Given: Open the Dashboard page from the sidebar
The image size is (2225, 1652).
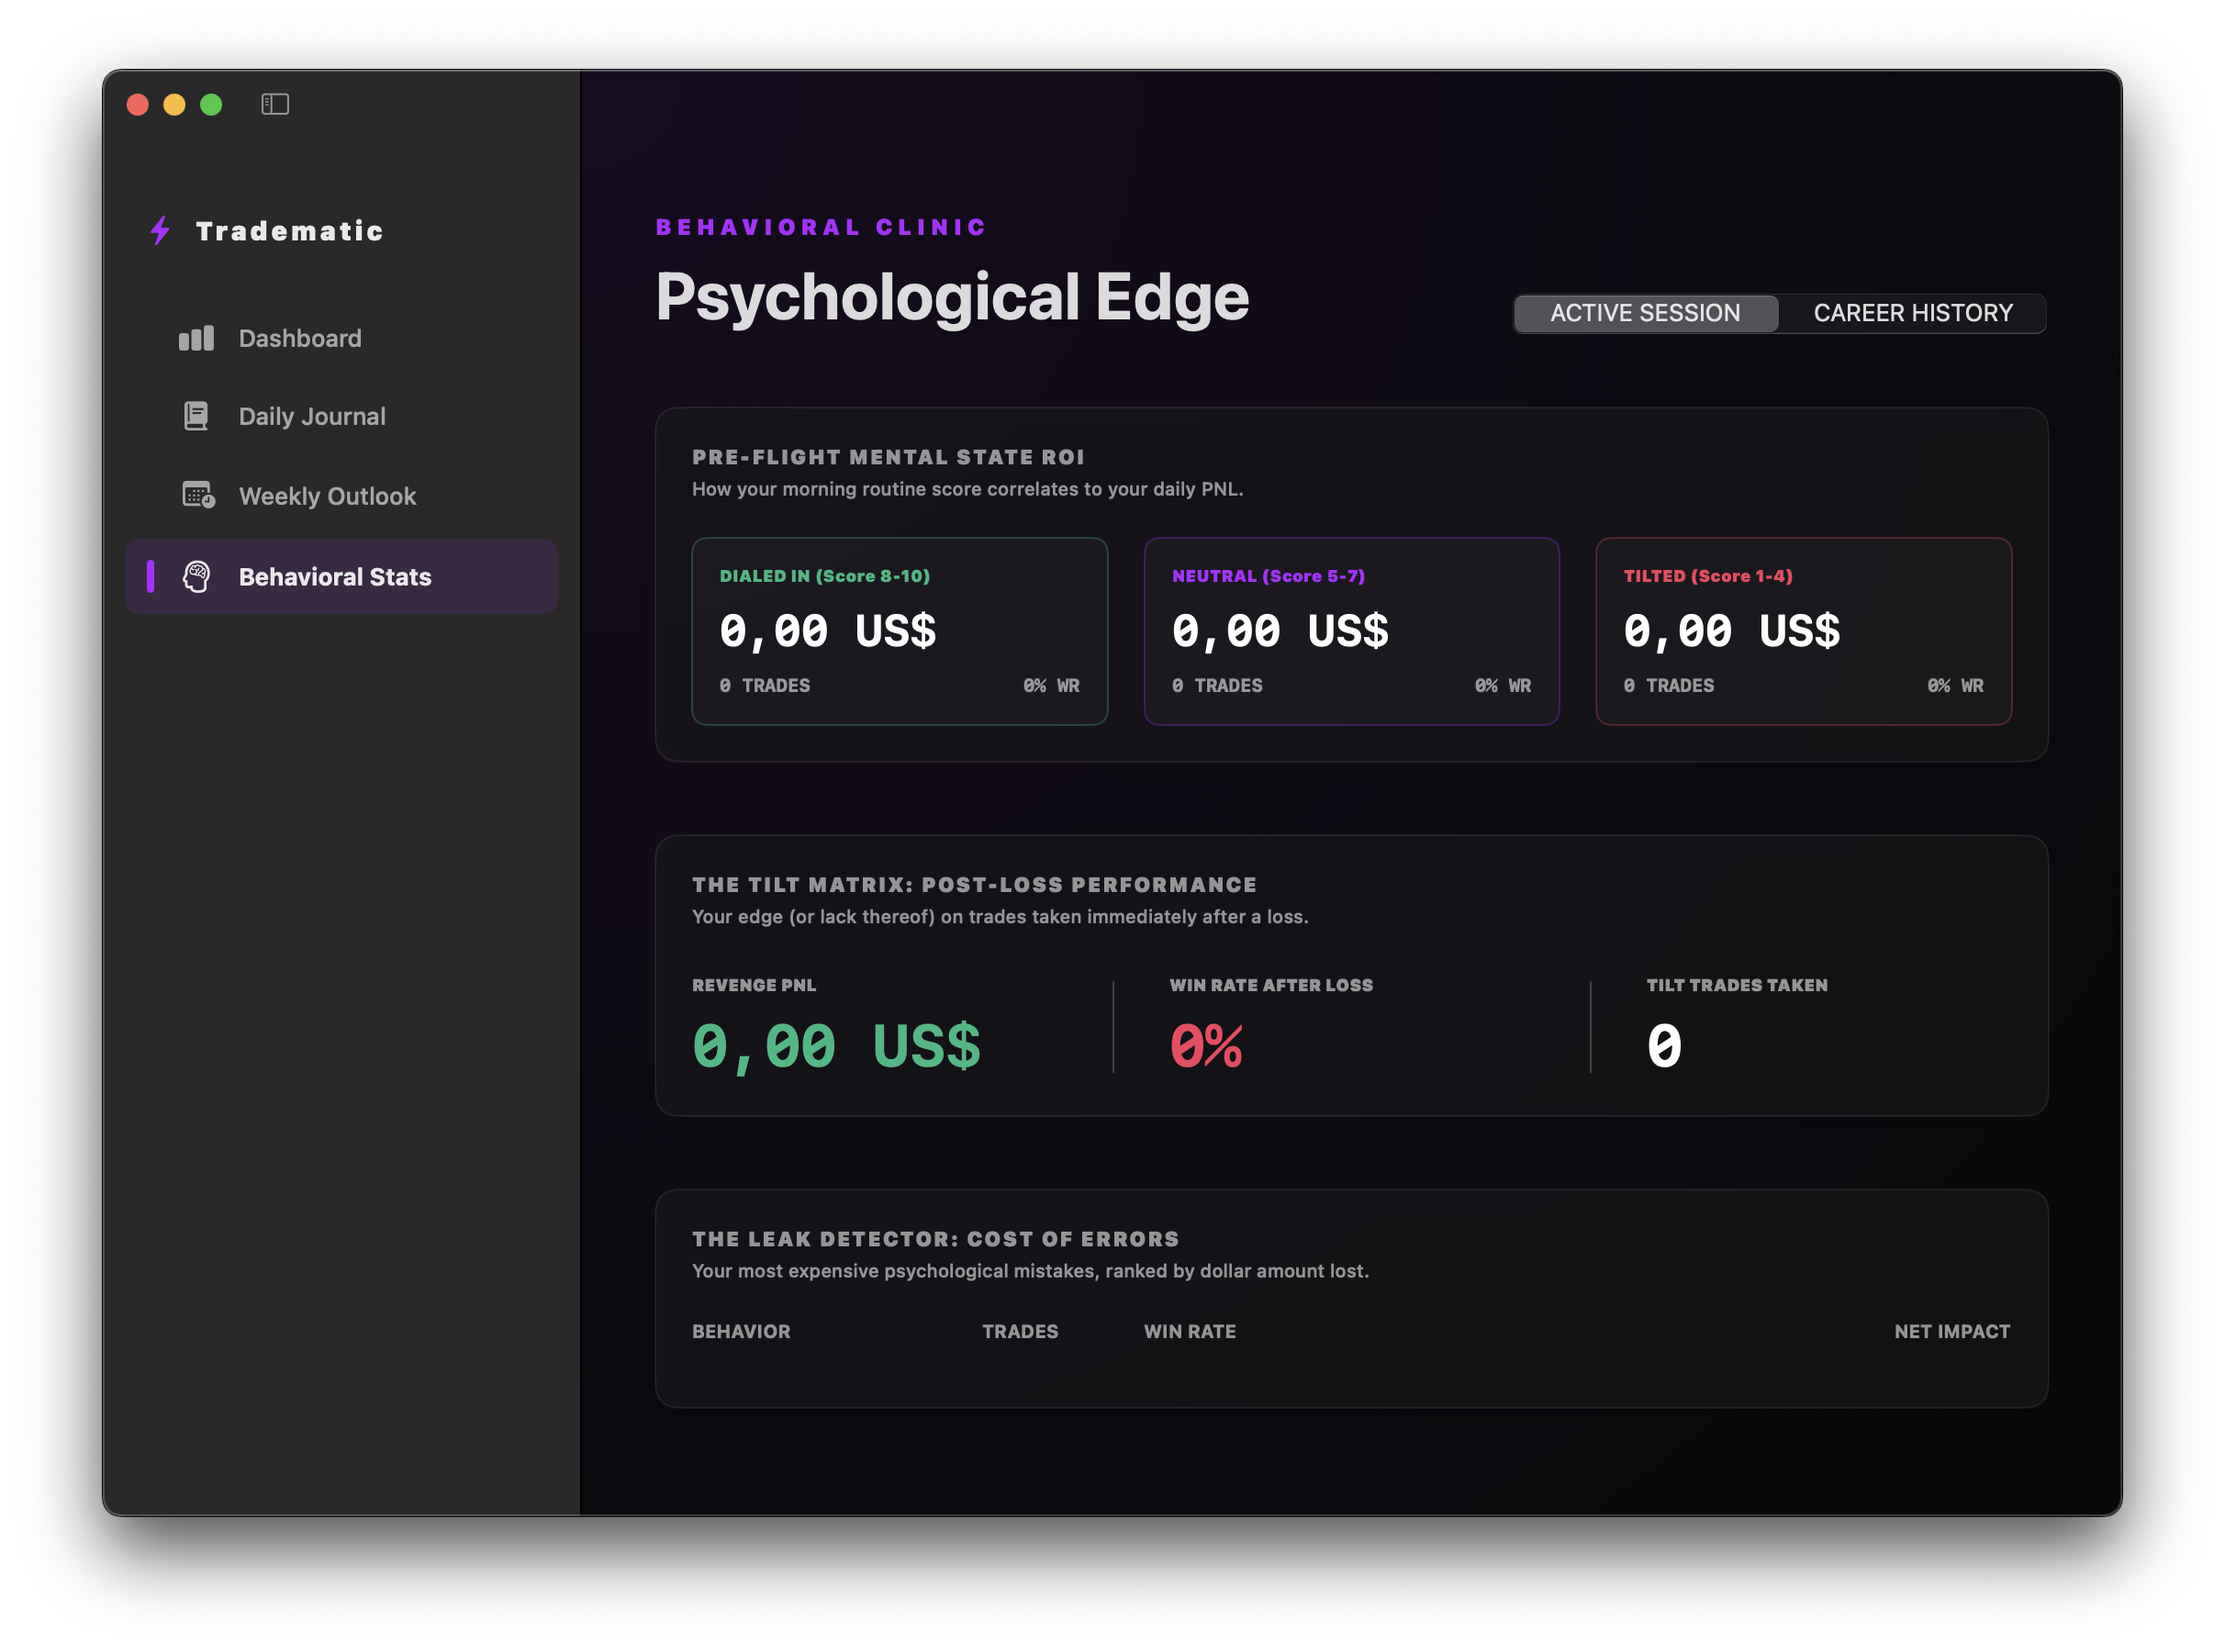Looking at the screenshot, I should pyautogui.click(x=300, y=338).
